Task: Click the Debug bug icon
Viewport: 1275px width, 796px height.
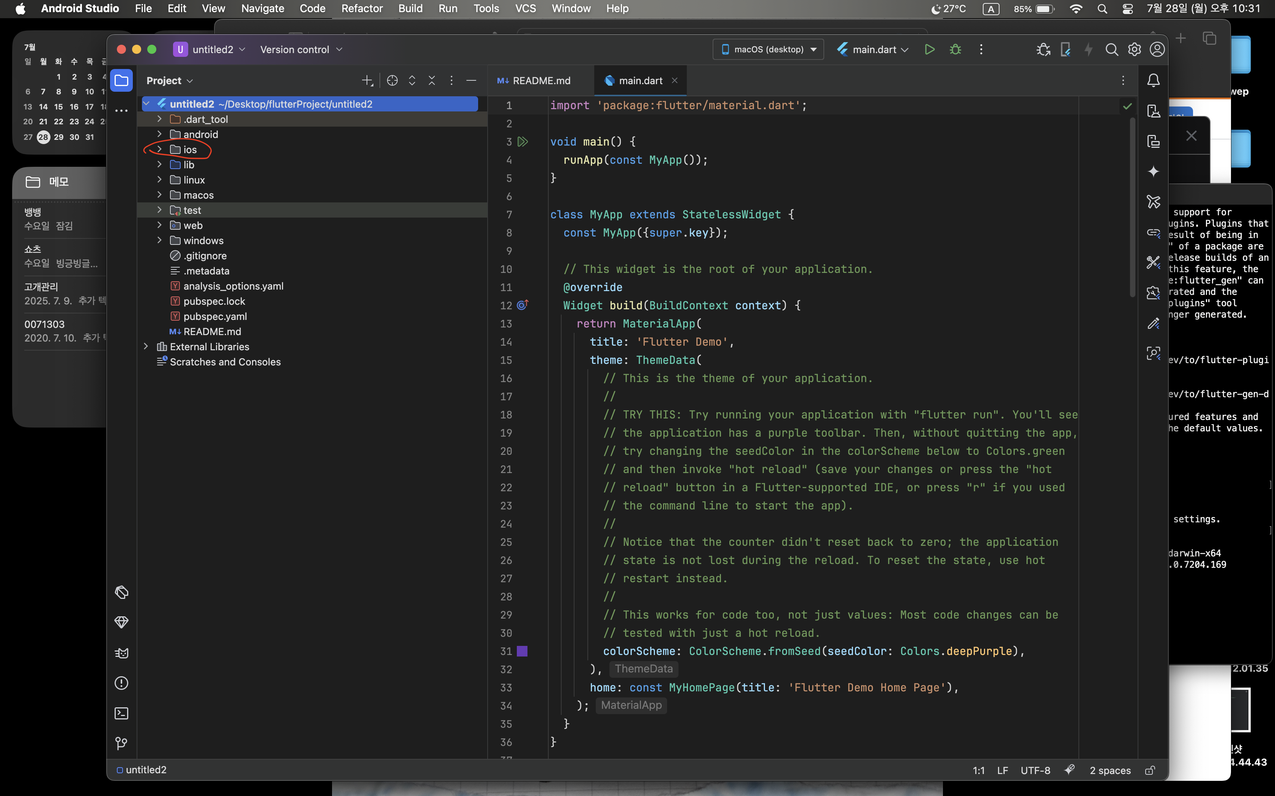Action: coord(955,50)
